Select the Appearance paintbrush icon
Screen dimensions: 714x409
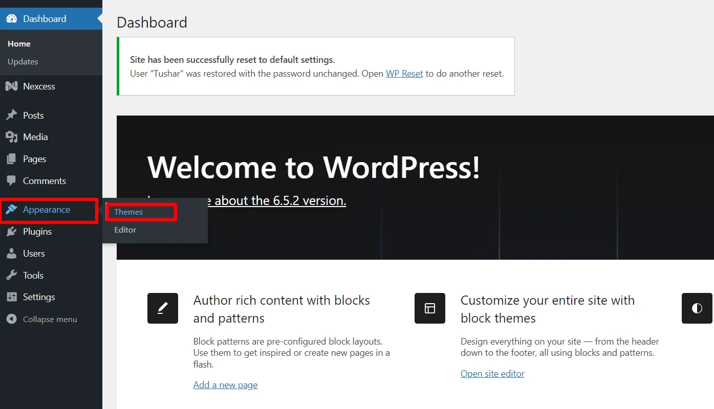pos(11,210)
